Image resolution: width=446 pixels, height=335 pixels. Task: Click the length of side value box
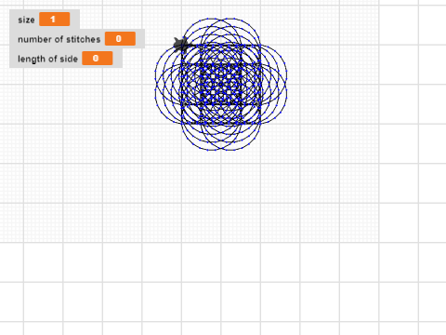pyautogui.click(x=98, y=59)
